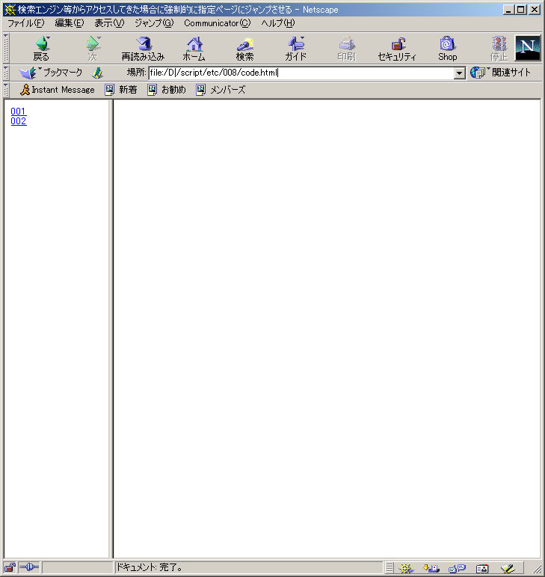Open the ファイル(F) menu
545x577 pixels.
(x=25, y=23)
